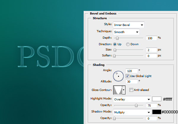
Task: Click the Soften value field showing 0
Action: [151, 56]
